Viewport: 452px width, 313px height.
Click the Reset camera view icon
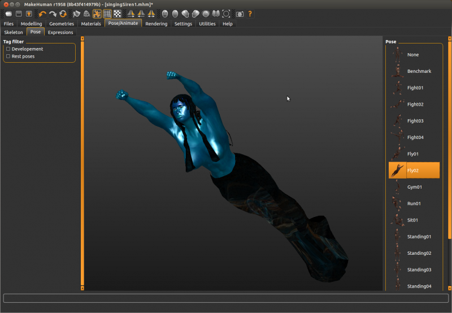(x=226, y=14)
